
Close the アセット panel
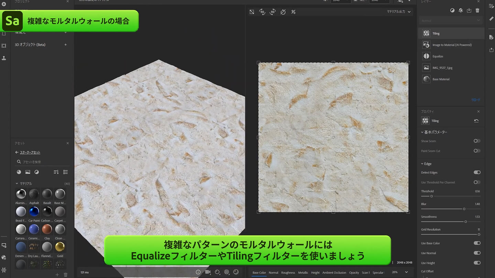[x=67, y=143]
